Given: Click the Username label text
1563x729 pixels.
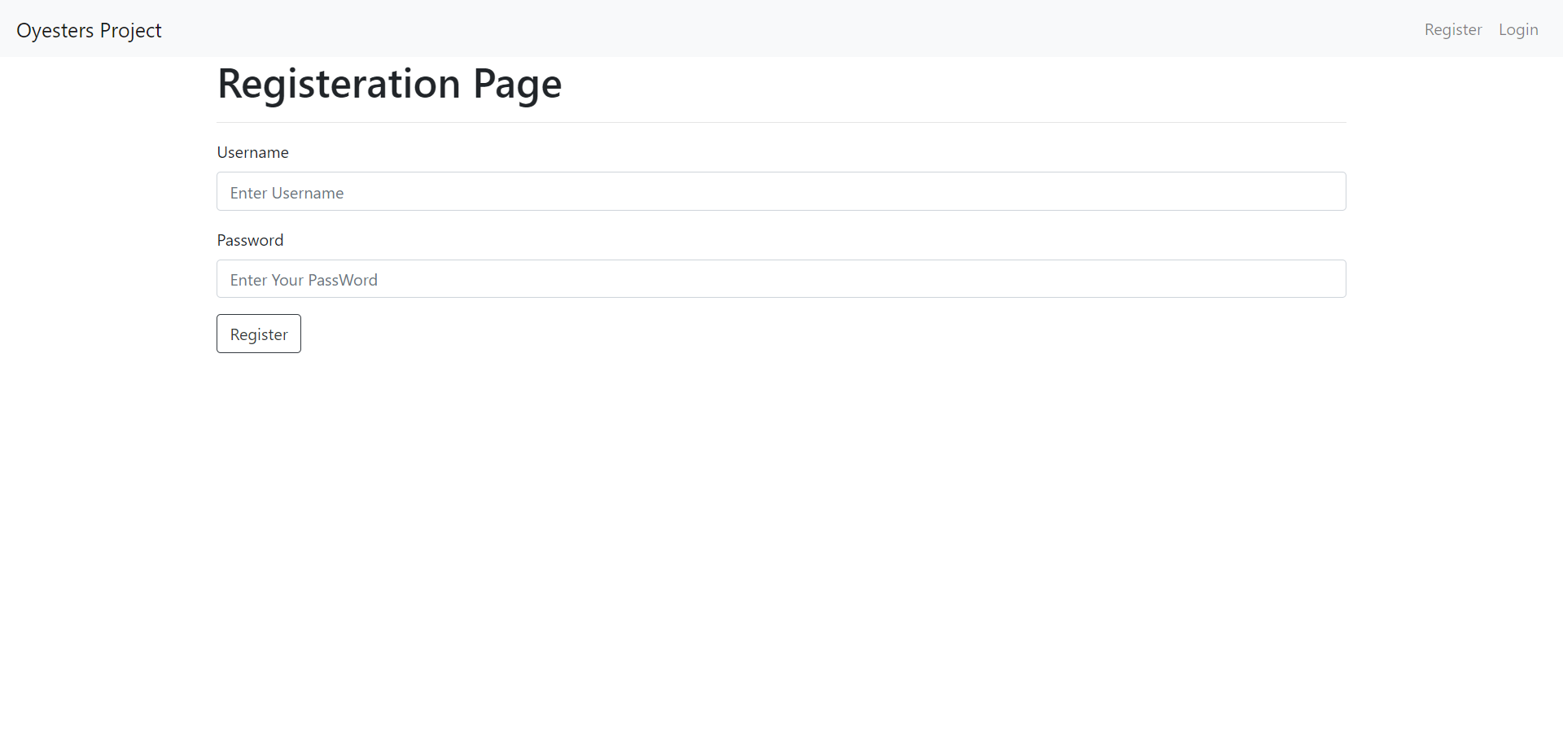Looking at the screenshot, I should [x=252, y=152].
